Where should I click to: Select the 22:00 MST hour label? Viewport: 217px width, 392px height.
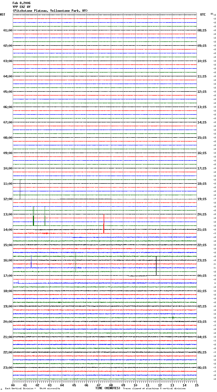(x=8, y=352)
